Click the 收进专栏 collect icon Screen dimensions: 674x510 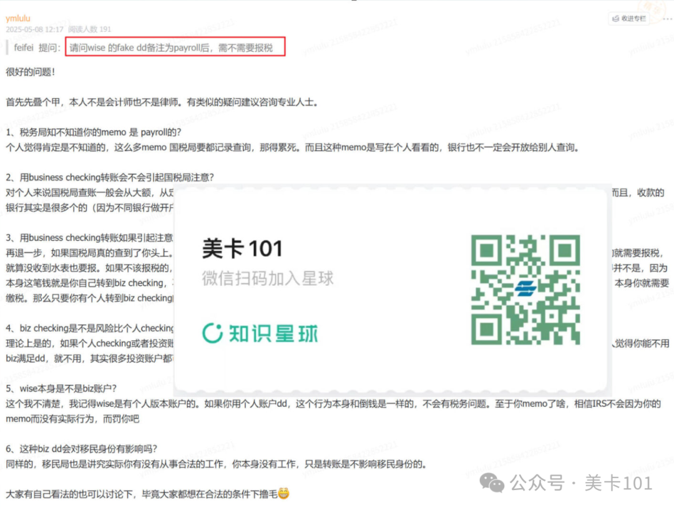click(615, 19)
